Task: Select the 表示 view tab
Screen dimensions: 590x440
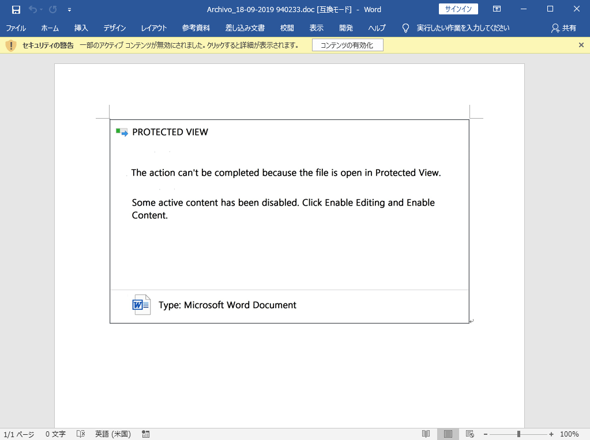Action: pyautogui.click(x=317, y=28)
